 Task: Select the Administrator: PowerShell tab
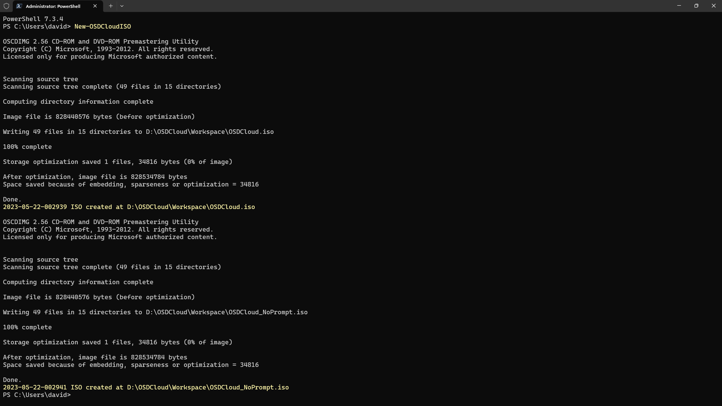point(53,6)
